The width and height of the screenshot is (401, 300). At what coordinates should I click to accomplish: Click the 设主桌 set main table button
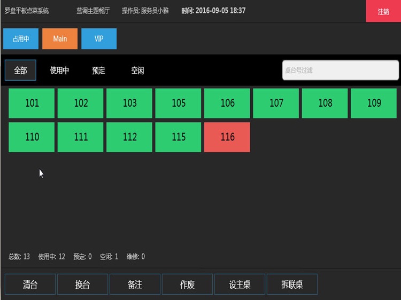coord(240,284)
